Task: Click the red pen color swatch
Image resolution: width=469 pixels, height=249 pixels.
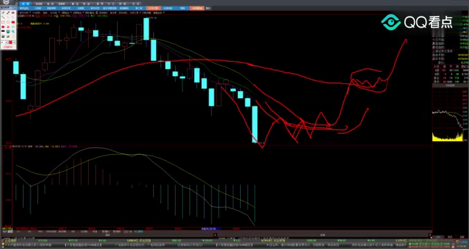Action: click(x=10, y=42)
